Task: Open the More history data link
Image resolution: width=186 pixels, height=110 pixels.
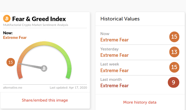Action: [x=140, y=102]
